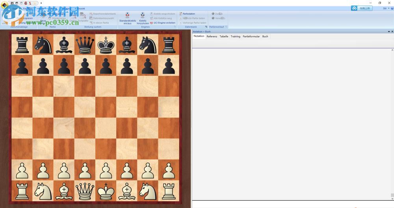Viewport: 394px width, 208px height.
Task: Click the save disk icon in quick access toolbar
Action: click(12, 3)
